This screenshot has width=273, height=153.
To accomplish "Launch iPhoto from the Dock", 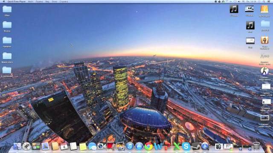I will [x=120, y=146].
